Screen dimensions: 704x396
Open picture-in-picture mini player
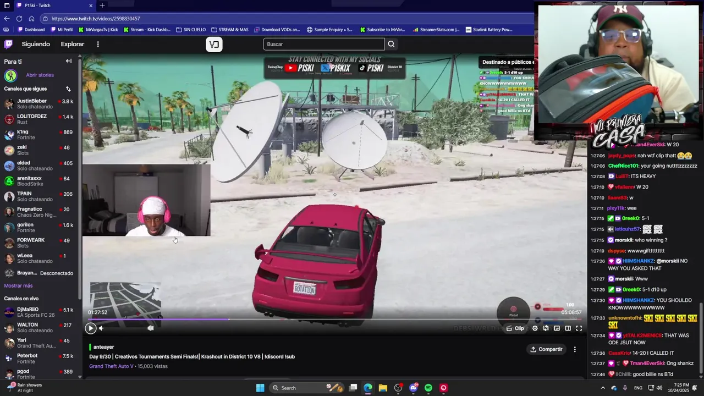[x=557, y=328]
